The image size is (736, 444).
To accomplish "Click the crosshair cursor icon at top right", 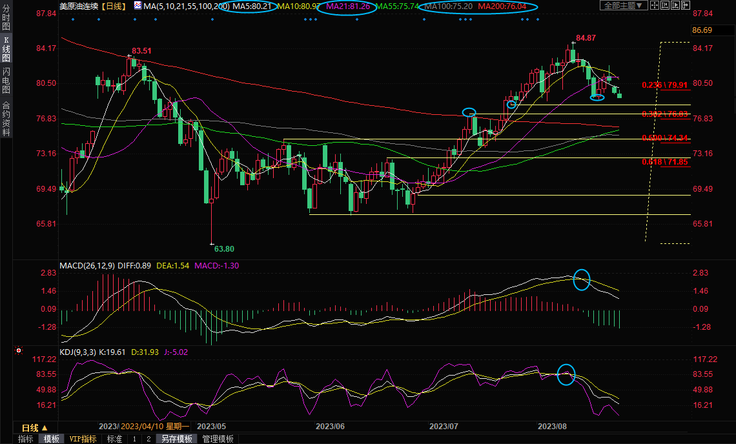I will click(655, 5).
